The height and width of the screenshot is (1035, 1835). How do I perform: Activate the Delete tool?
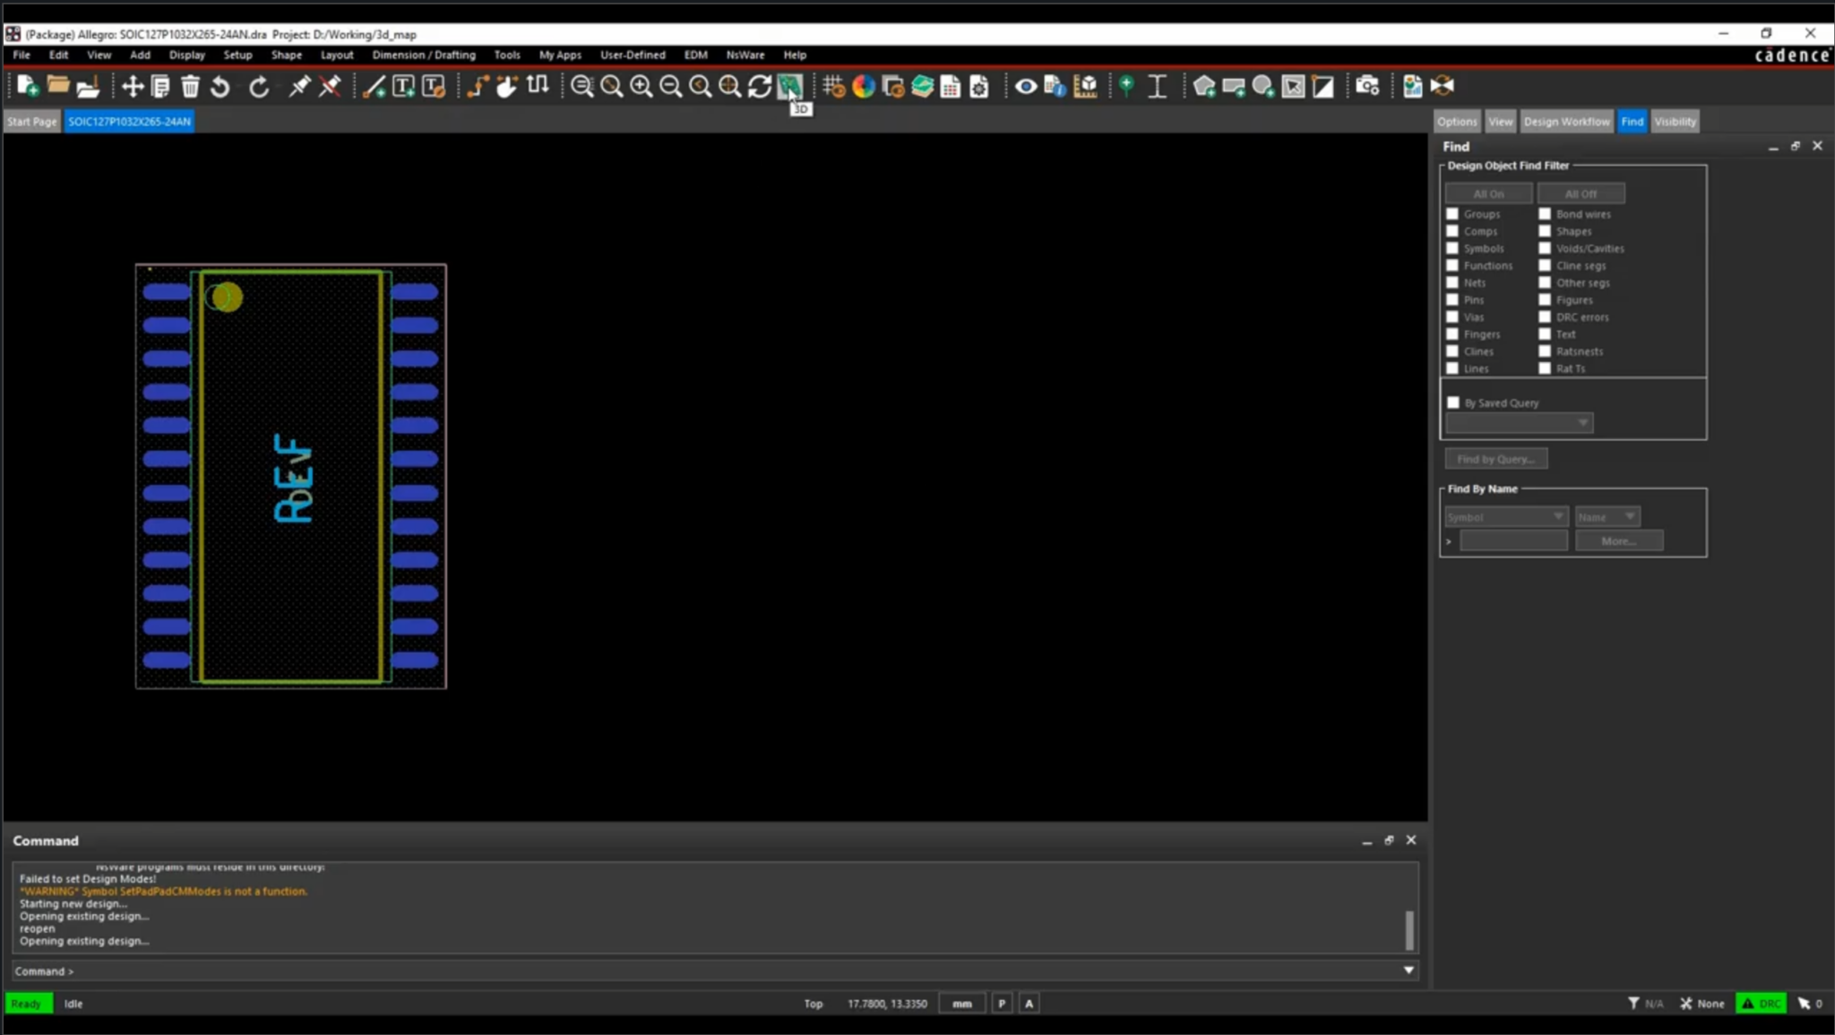189,86
